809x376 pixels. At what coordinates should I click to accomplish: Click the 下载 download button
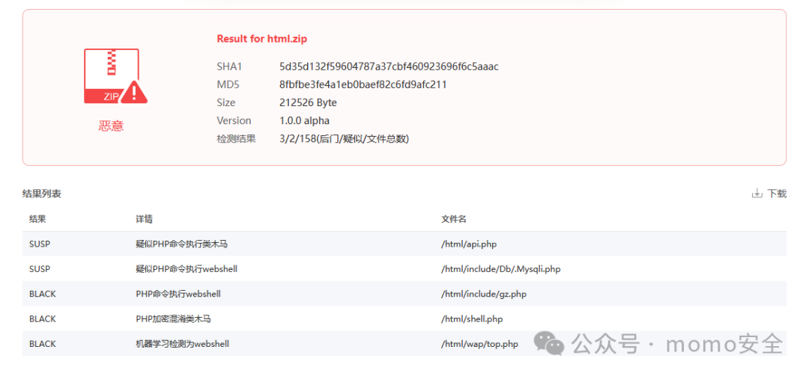[x=769, y=194]
